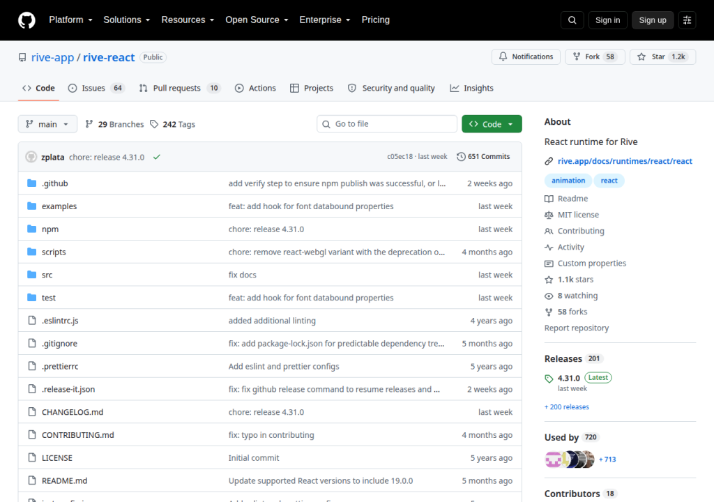The height and width of the screenshot is (502, 714).
Task: Expand the Platform menu
Action: [70, 20]
